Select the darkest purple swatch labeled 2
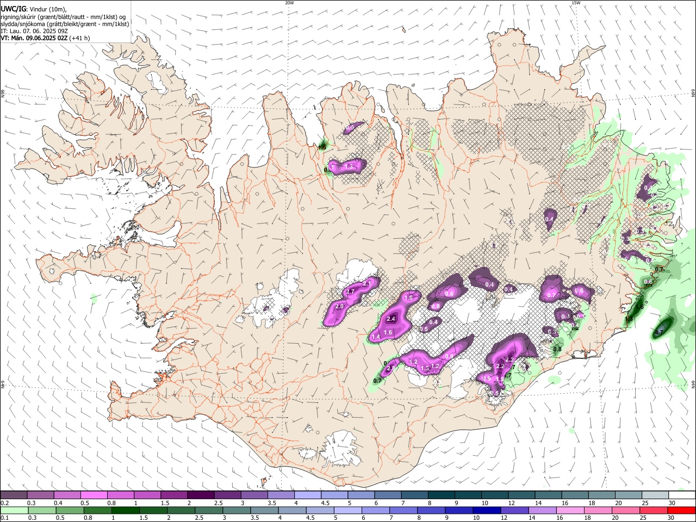Viewport: 696px width, 522px height. pos(201,495)
